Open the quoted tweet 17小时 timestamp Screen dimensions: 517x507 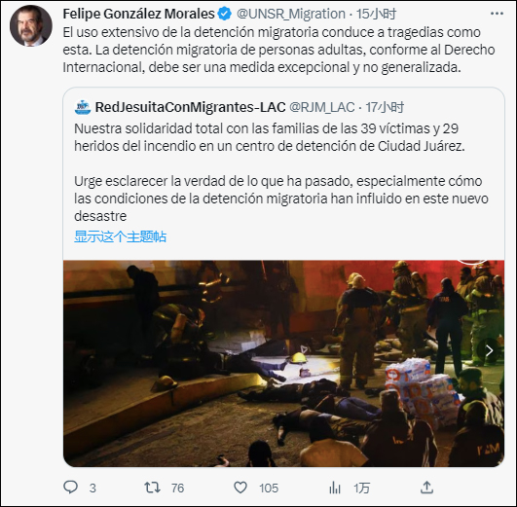(x=385, y=107)
